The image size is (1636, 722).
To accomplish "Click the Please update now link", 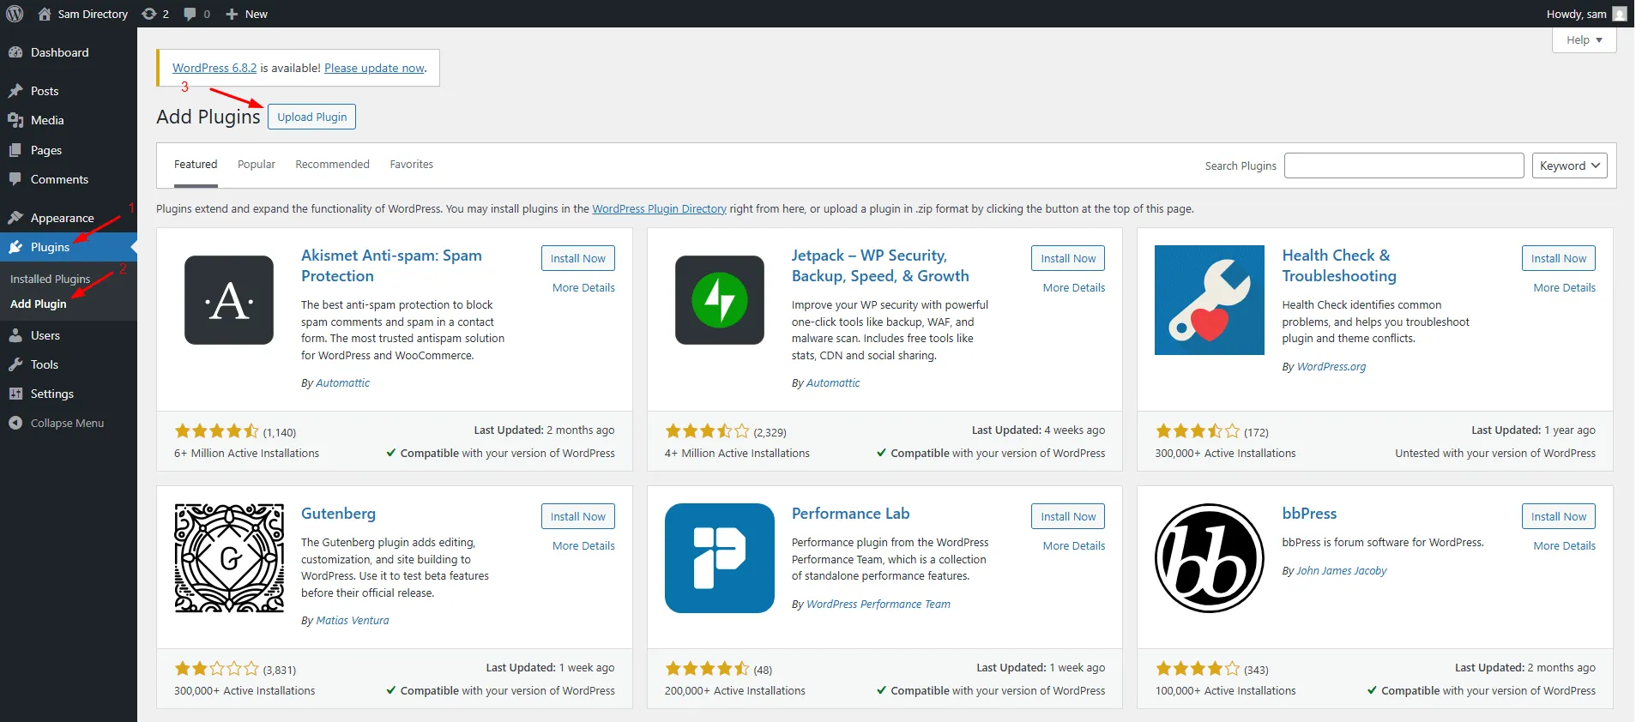I will click(375, 68).
